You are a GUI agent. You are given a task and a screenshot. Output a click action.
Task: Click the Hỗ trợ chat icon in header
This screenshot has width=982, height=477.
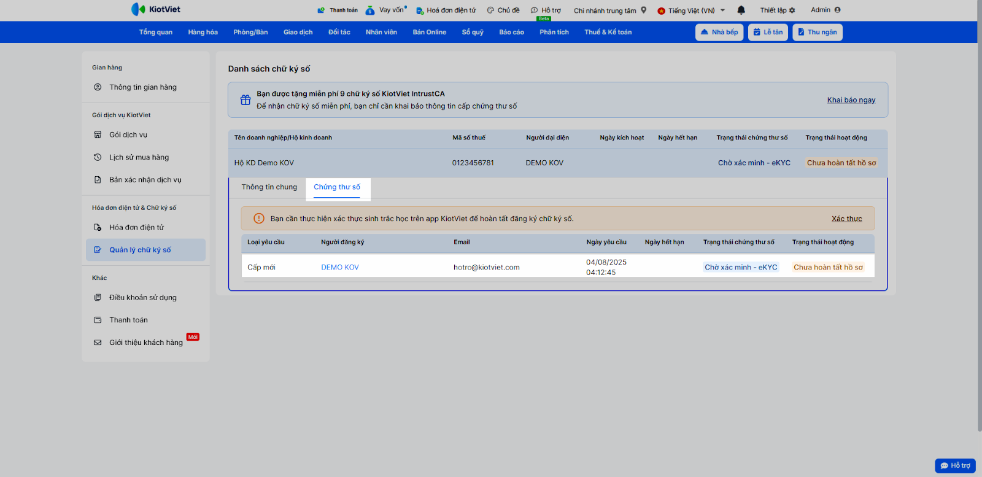click(x=535, y=10)
